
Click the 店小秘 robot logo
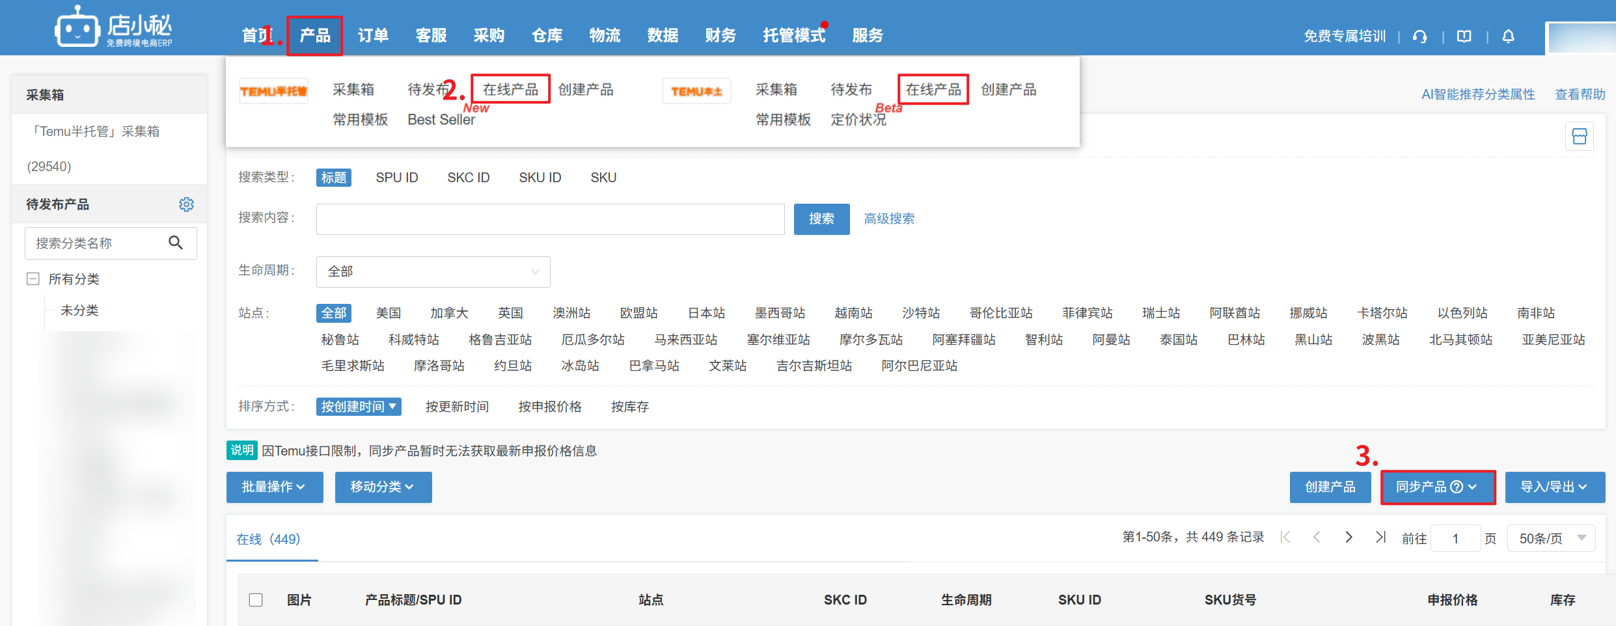pyautogui.click(x=77, y=27)
